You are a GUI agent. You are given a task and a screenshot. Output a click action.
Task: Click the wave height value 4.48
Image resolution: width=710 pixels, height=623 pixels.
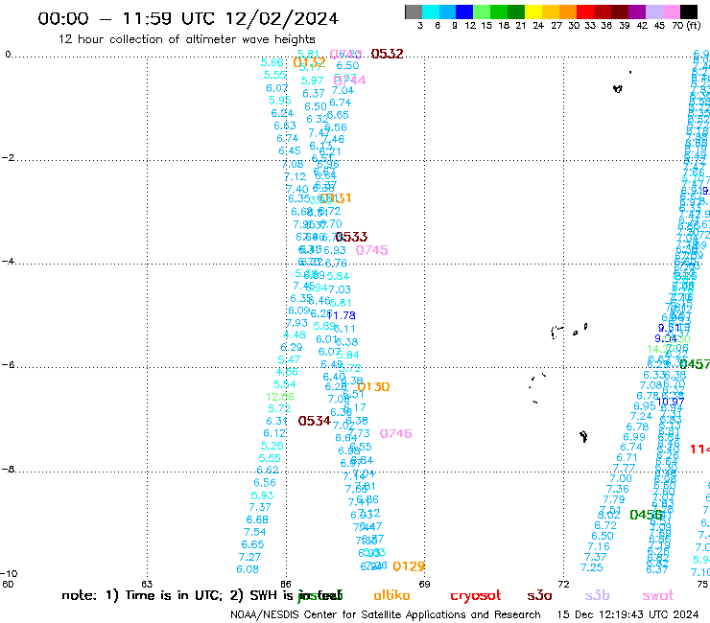(295, 335)
